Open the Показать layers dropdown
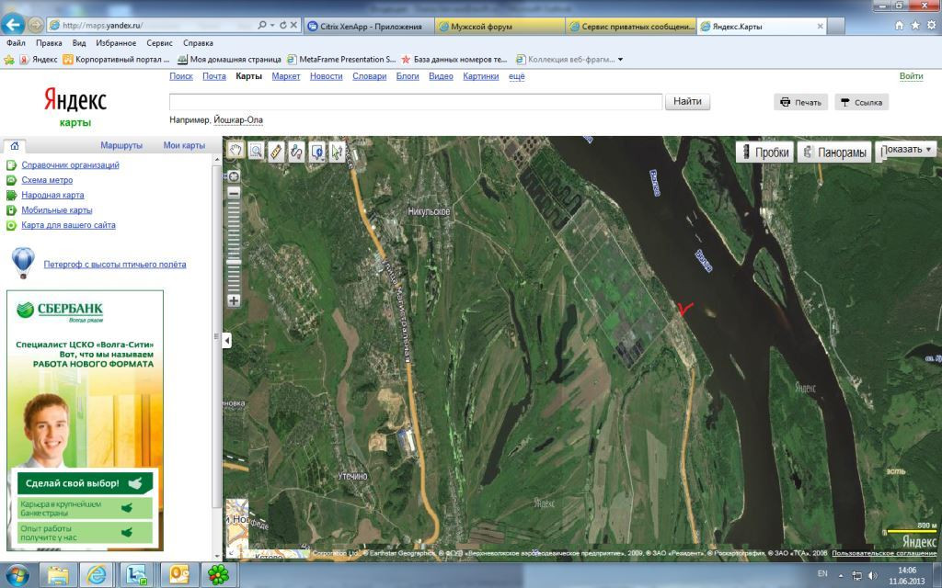 908,150
